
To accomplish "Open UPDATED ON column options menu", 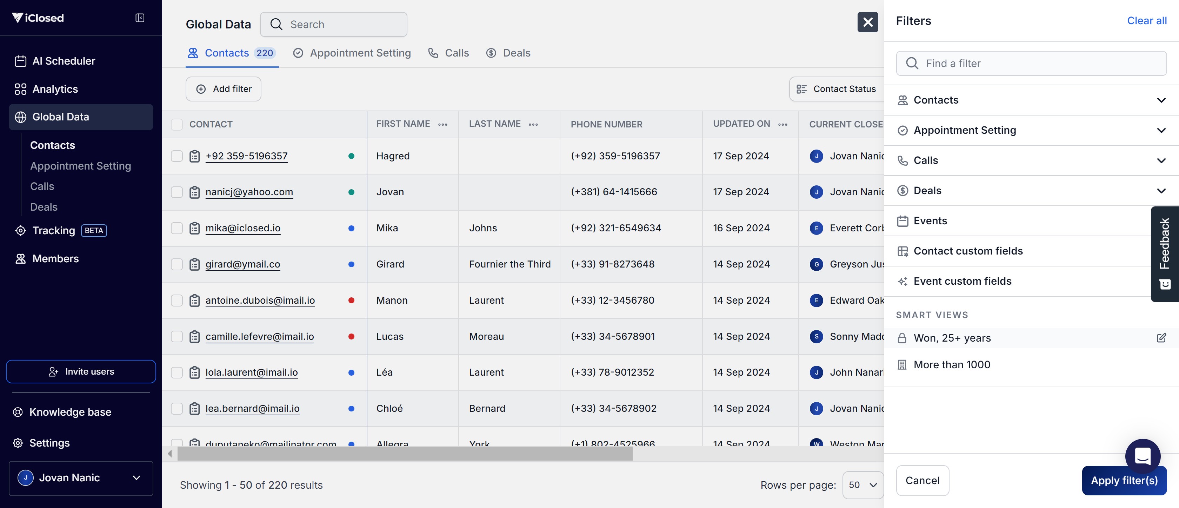I will coord(782,124).
